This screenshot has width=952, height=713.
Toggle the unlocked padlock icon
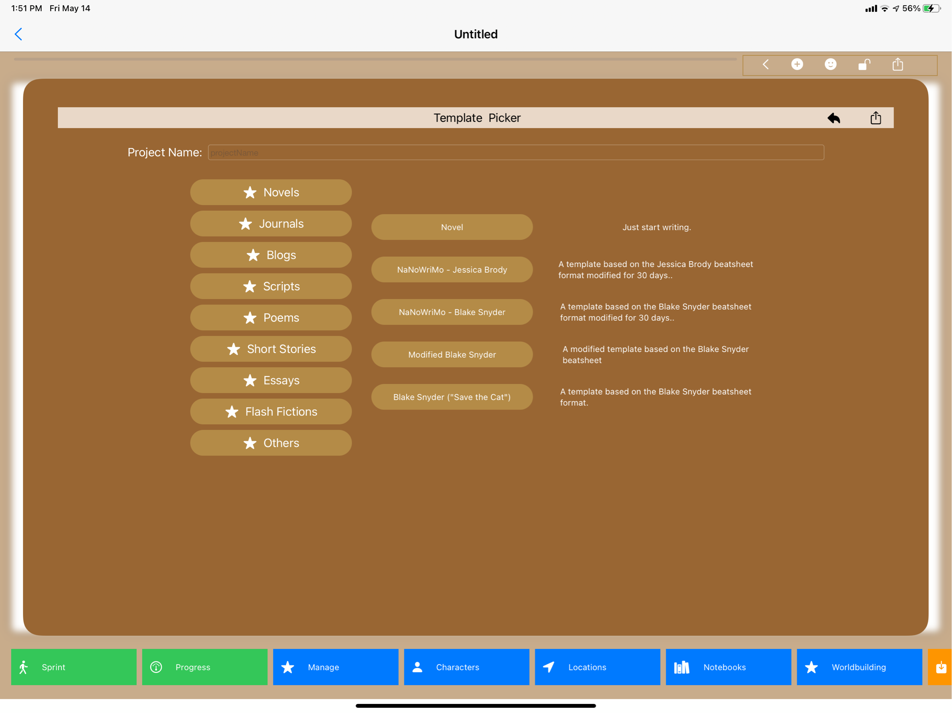coord(864,65)
